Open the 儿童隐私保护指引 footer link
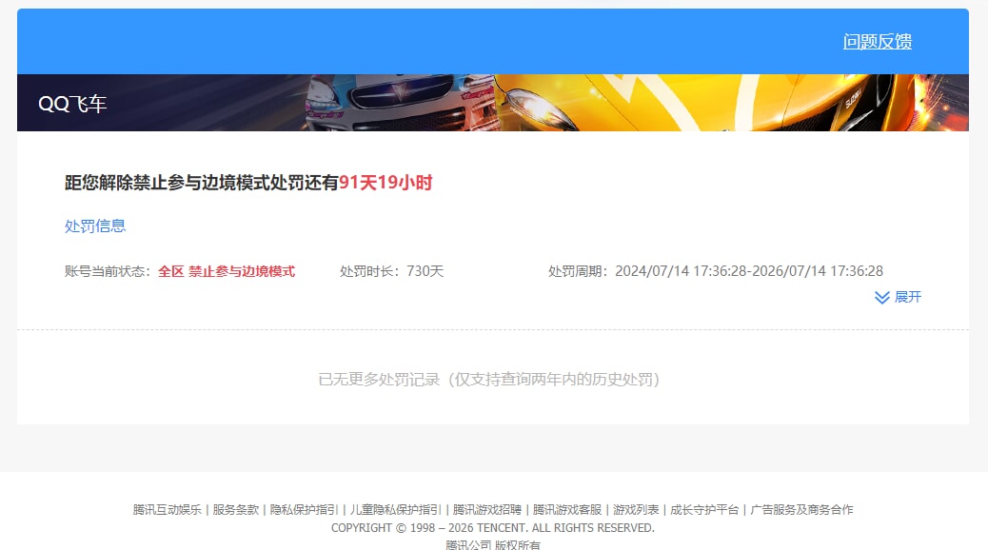Viewport: 988px width, 550px height. [396, 510]
